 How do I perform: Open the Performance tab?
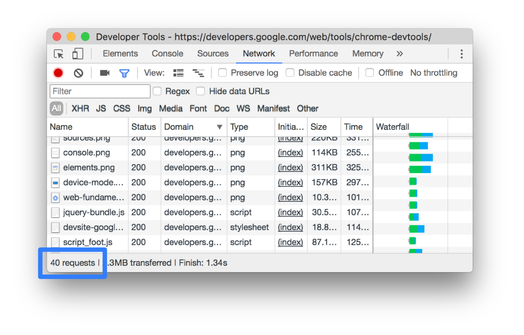click(313, 54)
